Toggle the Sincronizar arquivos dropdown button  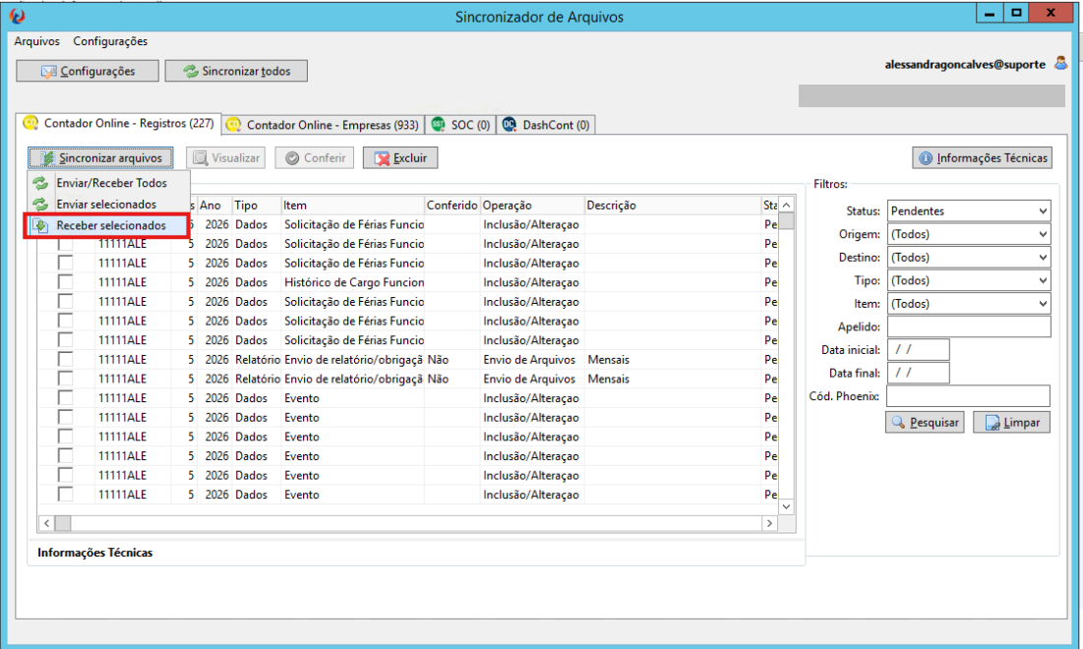(x=101, y=158)
